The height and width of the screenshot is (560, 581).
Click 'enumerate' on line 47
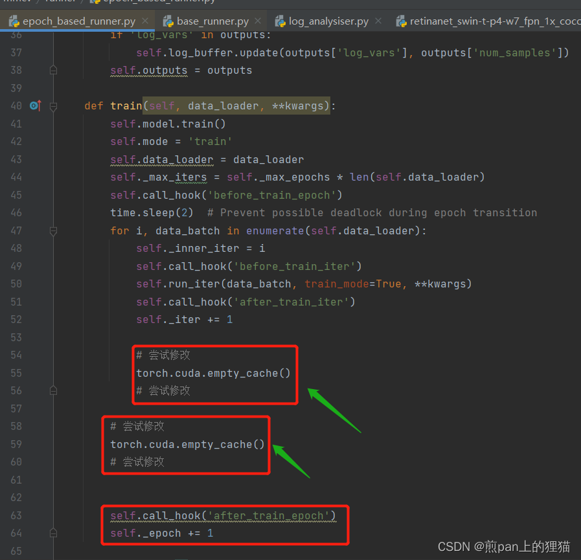[275, 230]
